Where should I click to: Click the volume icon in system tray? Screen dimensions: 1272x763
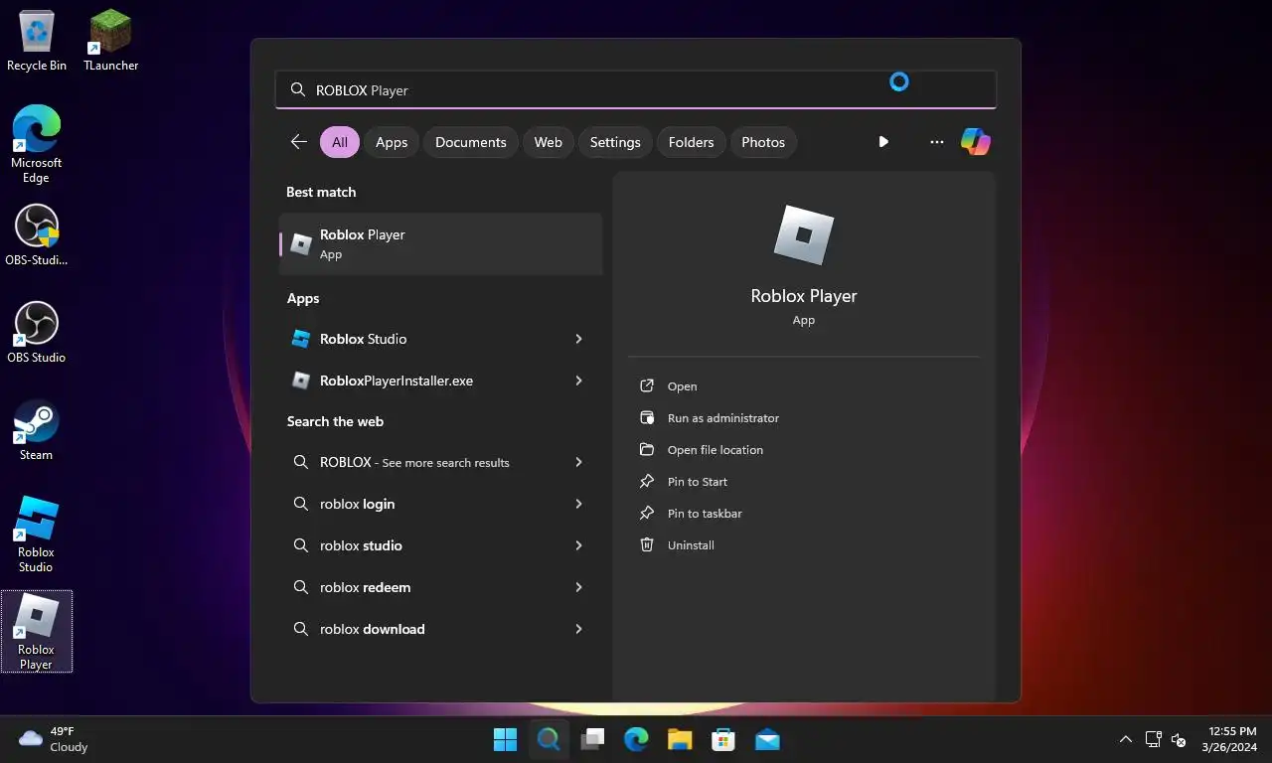(x=1179, y=739)
